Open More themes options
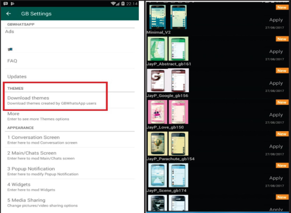The width and height of the screenshot is (291, 213). tap(70, 116)
